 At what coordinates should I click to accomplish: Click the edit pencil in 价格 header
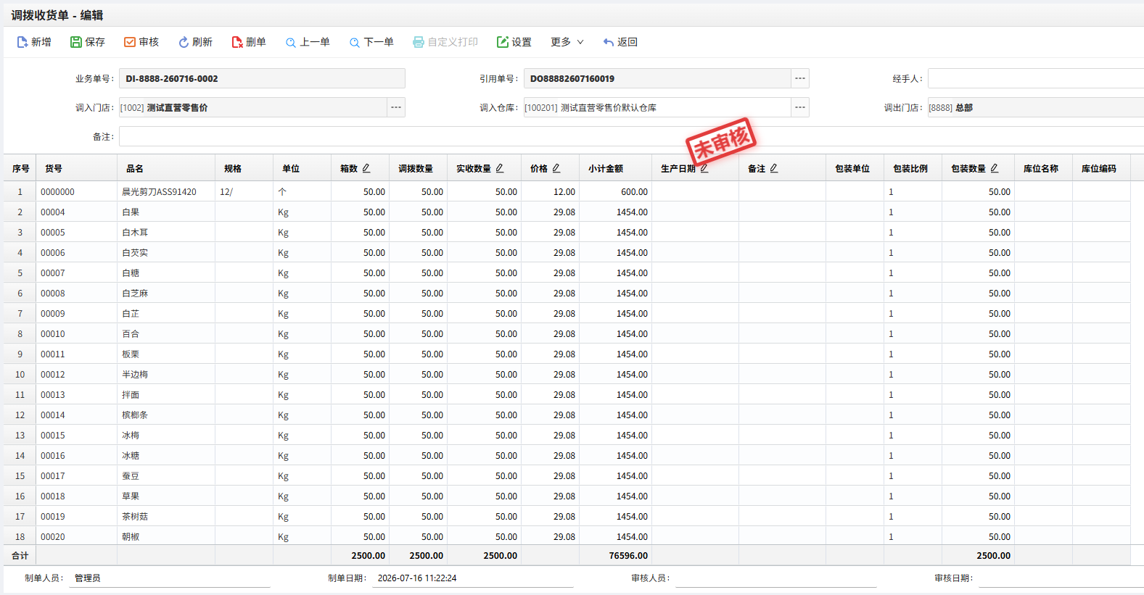pyautogui.click(x=556, y=168)
